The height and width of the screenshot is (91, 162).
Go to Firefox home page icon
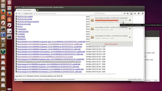(135, 13)
